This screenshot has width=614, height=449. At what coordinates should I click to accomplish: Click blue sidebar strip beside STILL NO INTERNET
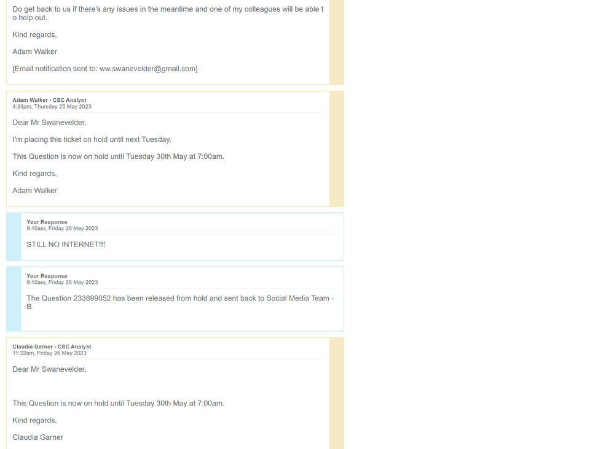tap(14, 236)
